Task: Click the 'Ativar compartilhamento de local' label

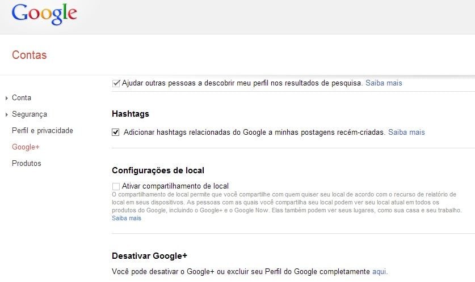Action: point(175,186)
